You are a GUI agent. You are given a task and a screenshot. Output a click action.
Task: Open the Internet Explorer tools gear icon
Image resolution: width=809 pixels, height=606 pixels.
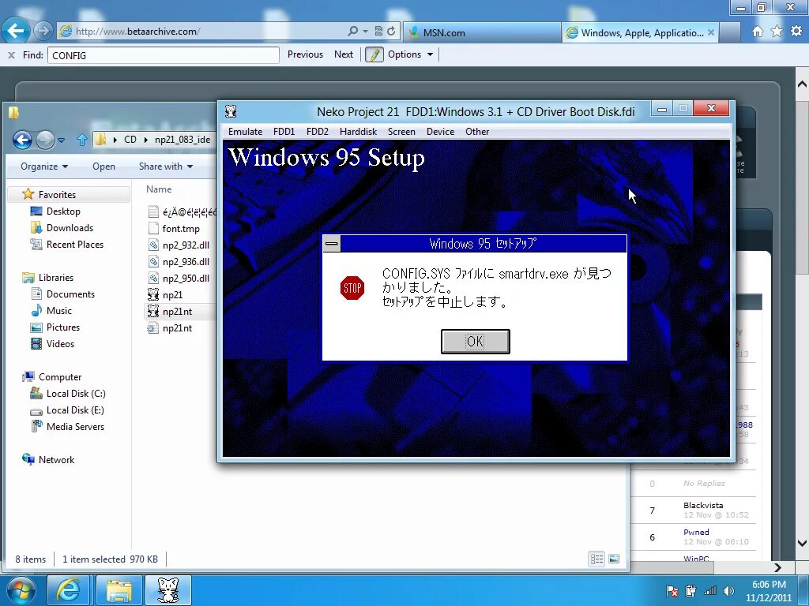coord(796,31)
